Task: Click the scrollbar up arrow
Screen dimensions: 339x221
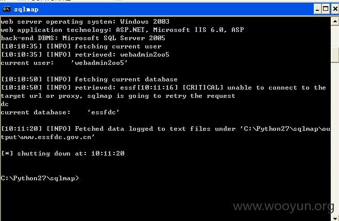Action: point(335,21)
